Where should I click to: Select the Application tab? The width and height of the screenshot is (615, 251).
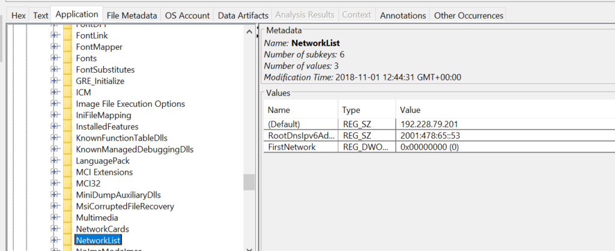(77, 14)
